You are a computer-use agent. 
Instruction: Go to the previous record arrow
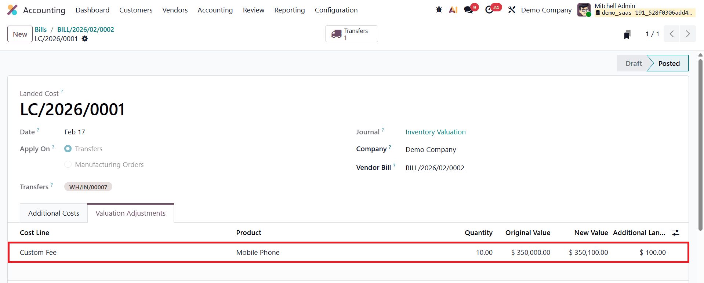[672, 34]
